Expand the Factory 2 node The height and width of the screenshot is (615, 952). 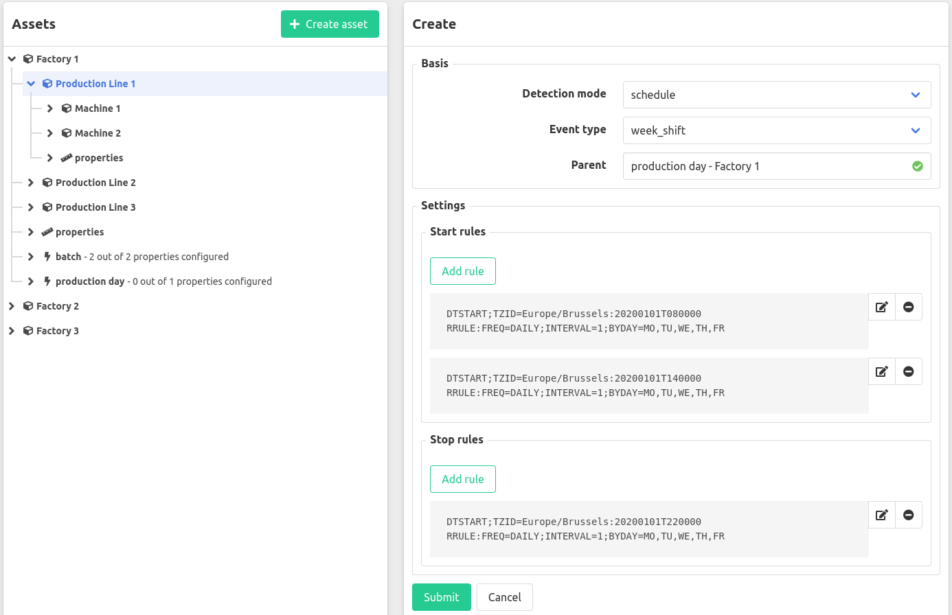tap(12, 306)
